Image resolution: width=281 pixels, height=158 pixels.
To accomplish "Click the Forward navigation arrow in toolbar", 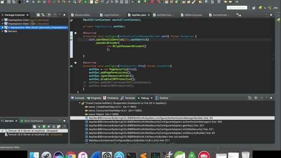I will tap(237, 2).
